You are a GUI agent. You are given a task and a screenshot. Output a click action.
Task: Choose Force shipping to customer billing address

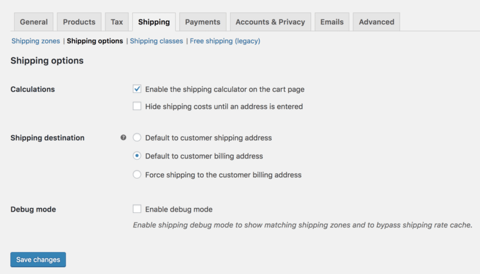tap(137, 174)
